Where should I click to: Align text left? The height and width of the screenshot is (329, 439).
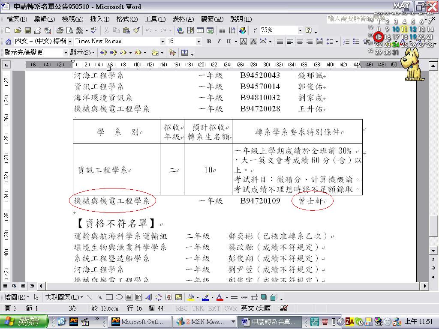click(290, 42)
